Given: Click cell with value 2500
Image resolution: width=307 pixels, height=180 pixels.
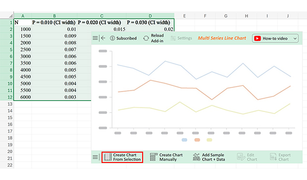Looking at the screenshot, I should pos(23,50).
